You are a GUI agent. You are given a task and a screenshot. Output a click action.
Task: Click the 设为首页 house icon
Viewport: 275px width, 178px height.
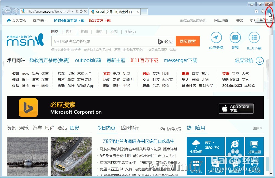click(9, 21)
